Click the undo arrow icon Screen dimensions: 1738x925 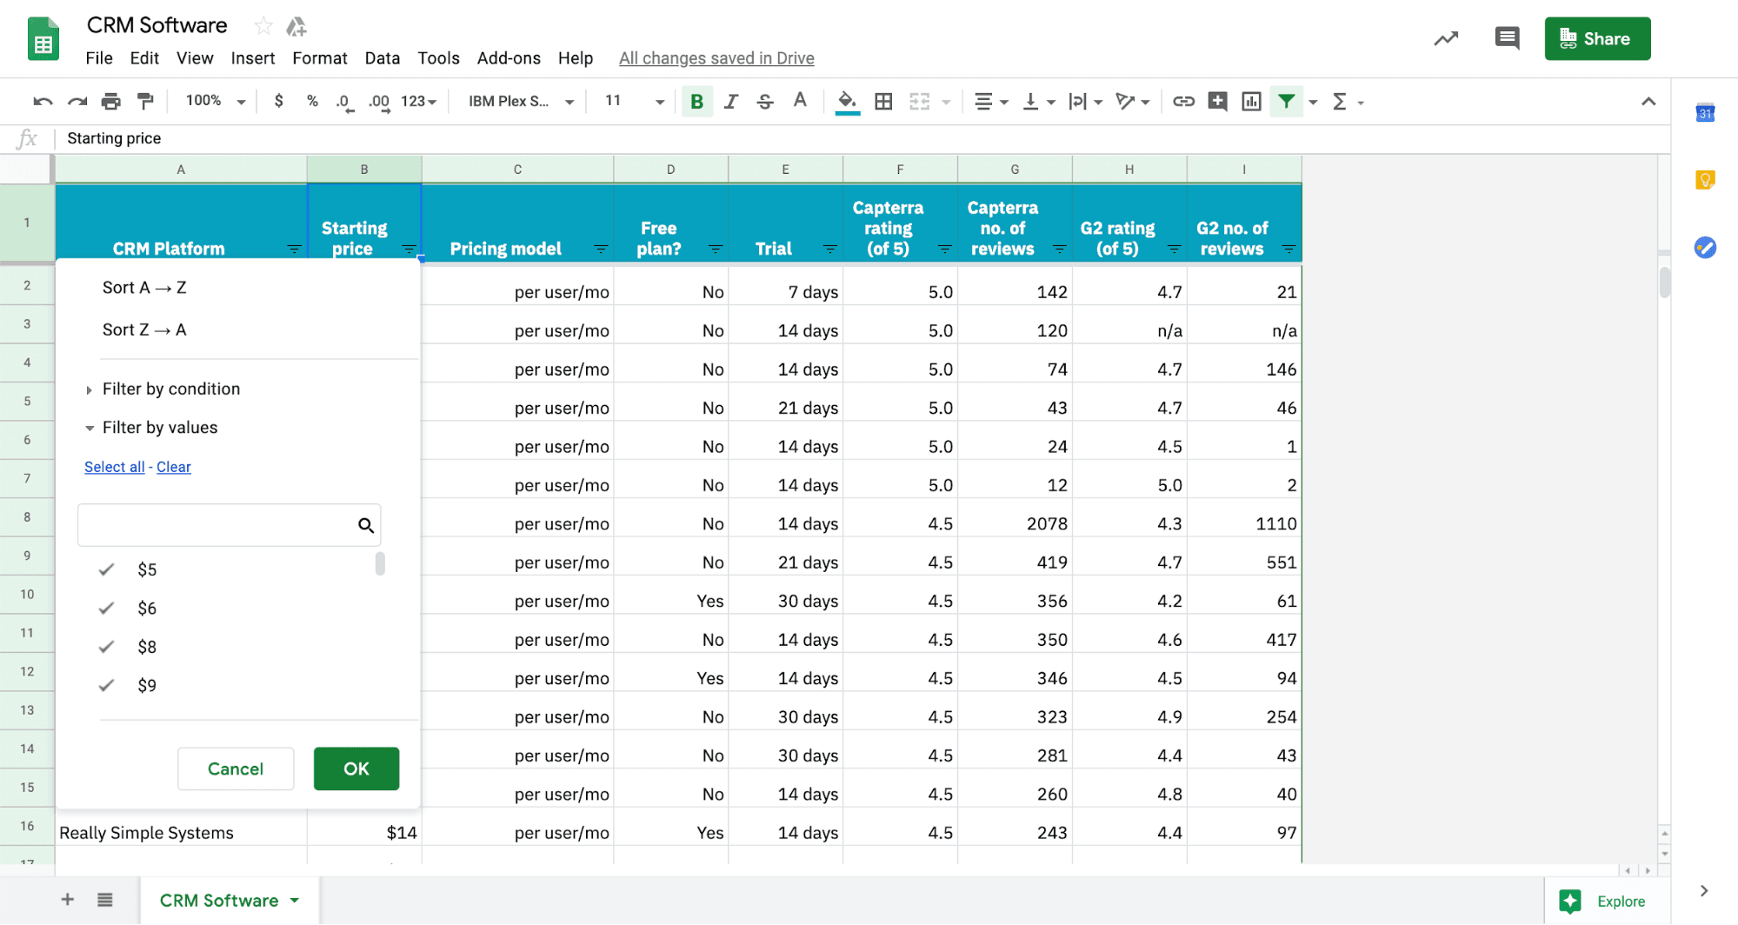(x=42, y=102)
